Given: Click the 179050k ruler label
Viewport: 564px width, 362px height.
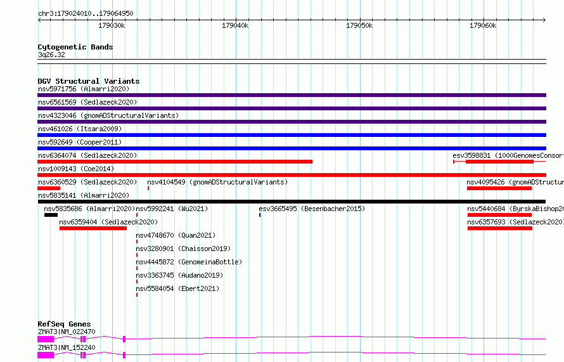Looking at the screenshot, I should tap(359, 25).
